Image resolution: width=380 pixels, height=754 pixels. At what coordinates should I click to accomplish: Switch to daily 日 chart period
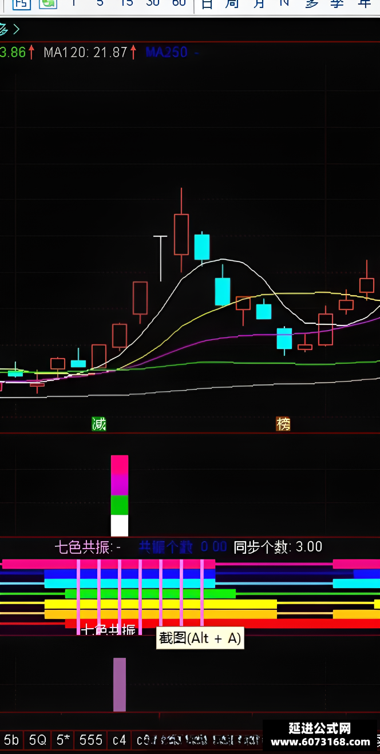[207, 4]
